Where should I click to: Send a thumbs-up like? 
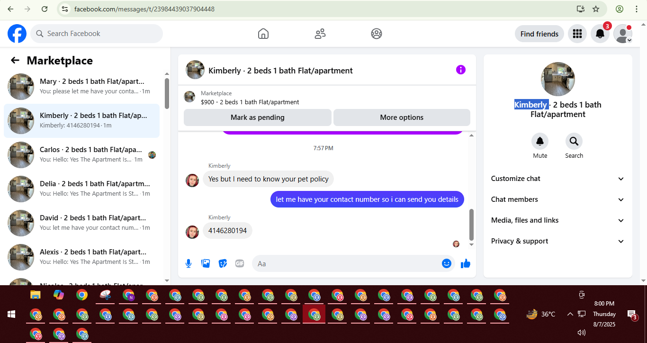pyautogui.click(x=466, y=263)
